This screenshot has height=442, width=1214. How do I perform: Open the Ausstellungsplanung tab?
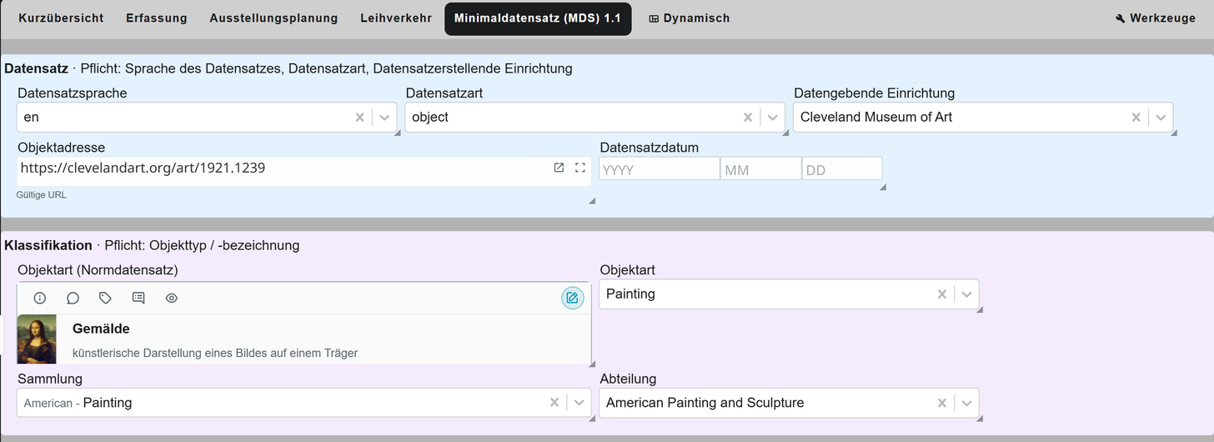273,18
